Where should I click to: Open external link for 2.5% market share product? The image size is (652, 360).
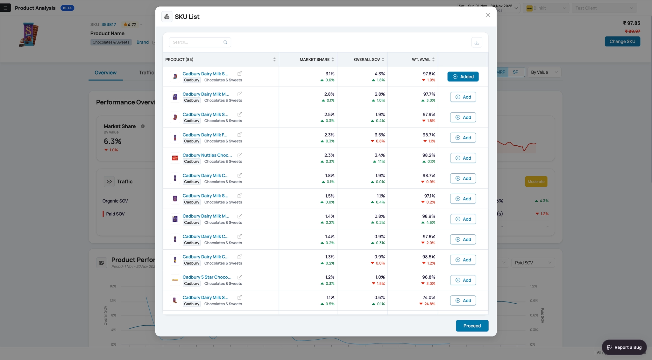(240, 114)
